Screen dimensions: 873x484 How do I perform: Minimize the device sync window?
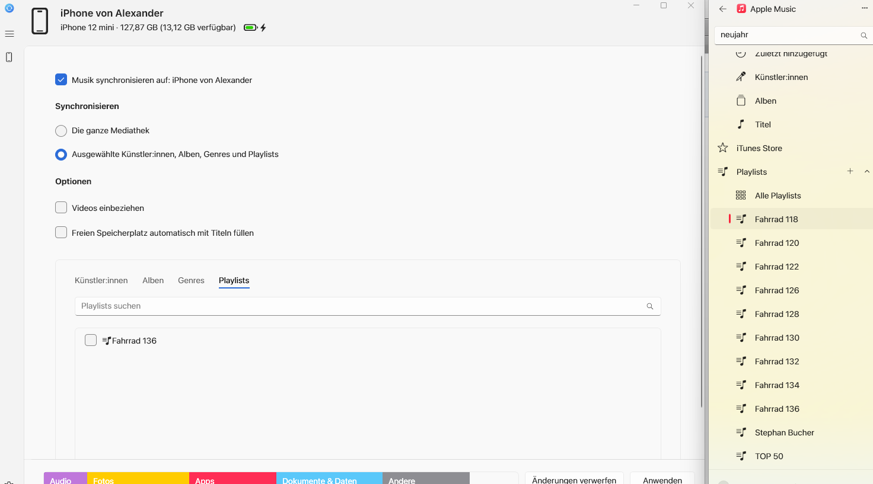(x=636, y=5)
